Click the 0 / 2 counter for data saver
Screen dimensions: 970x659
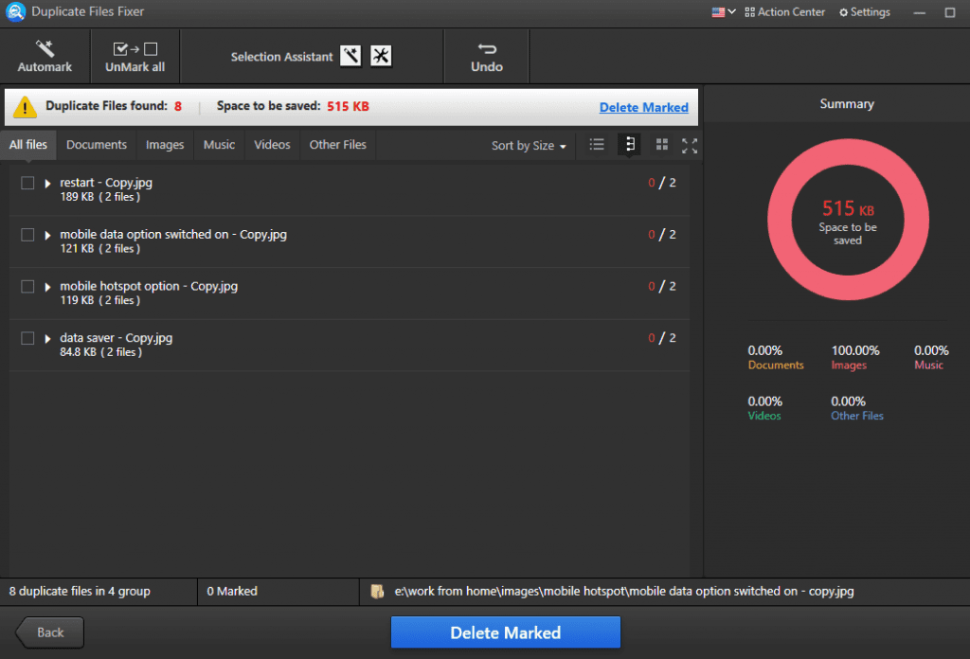pos(662,337)
